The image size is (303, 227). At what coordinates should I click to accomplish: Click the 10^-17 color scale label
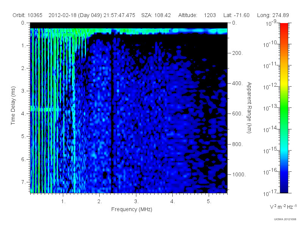click(x=270, y=193)
